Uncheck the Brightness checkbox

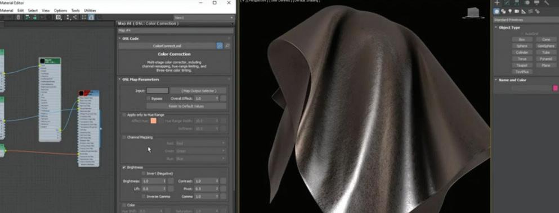[x=124, y=167]
